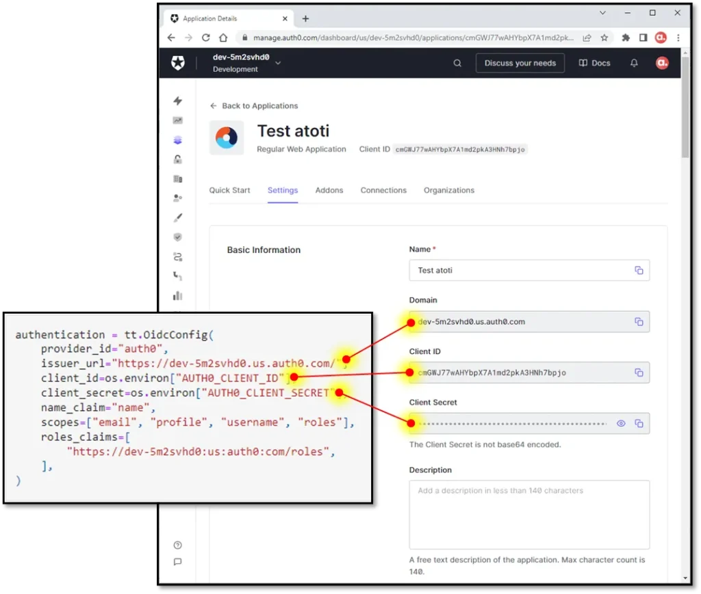The width and height of the screenshot is (701, 594).
Task: Open Branding pen icon in sidebar
Action: pyautogui.click(x=178, y=218)
